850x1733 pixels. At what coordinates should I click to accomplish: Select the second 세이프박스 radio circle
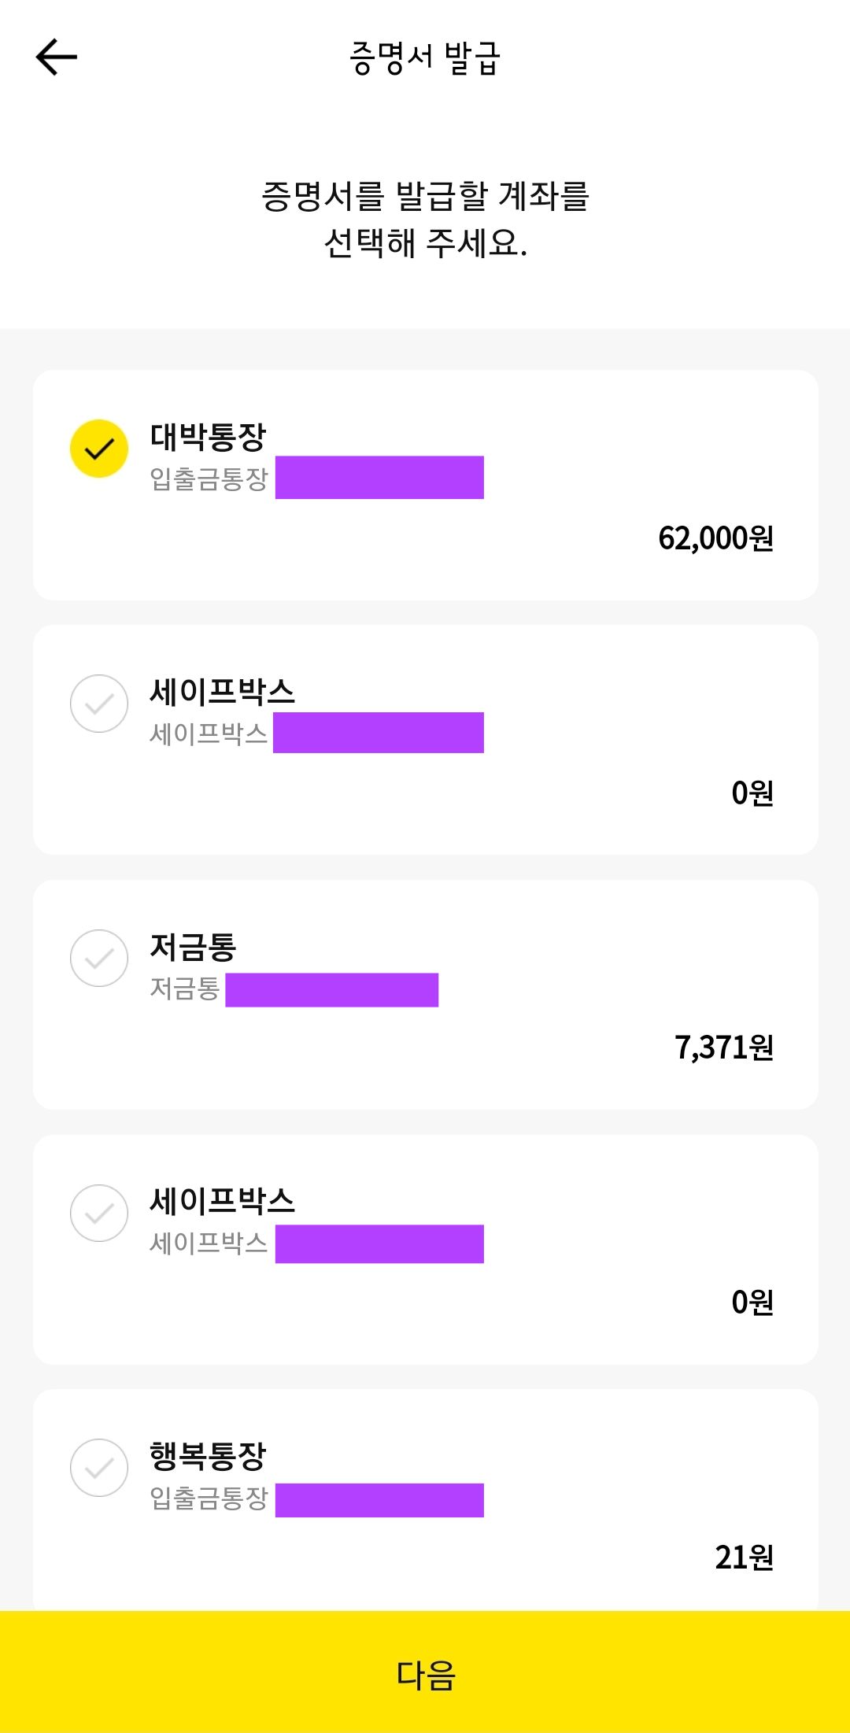tap(99, 1213)
